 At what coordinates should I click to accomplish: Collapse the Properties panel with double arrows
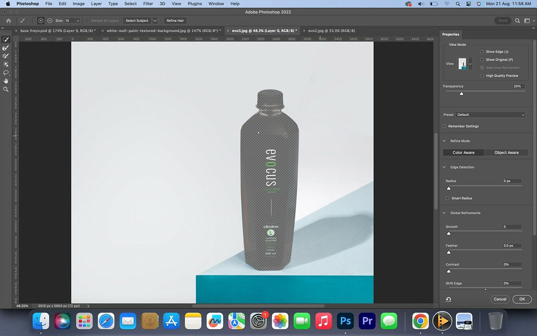[534, 28]
